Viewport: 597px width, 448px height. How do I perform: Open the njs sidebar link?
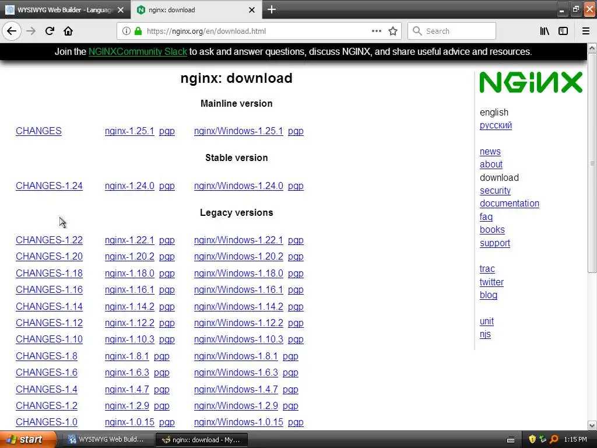pyautogui.click(x=485, y=334)
